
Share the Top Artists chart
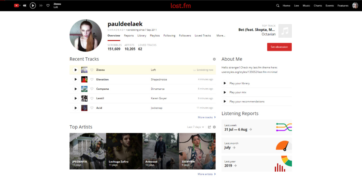click(209, 127)
